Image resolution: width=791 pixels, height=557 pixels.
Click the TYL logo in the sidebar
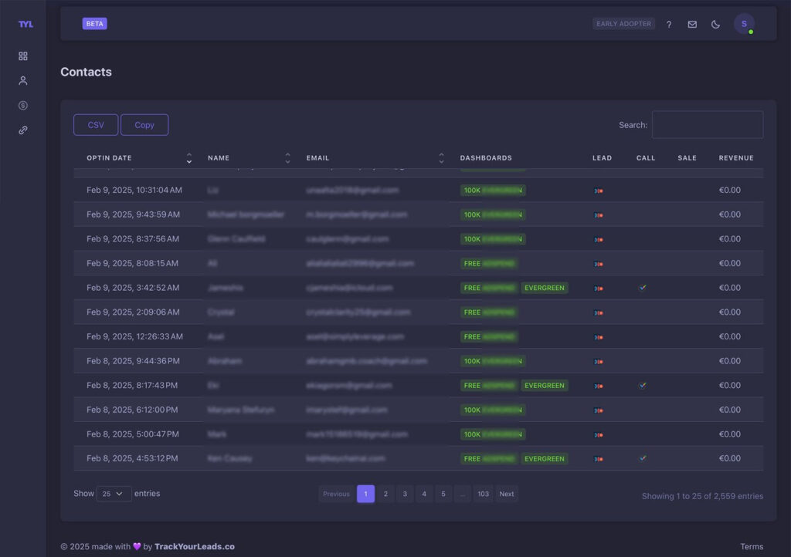click(25, 24)
